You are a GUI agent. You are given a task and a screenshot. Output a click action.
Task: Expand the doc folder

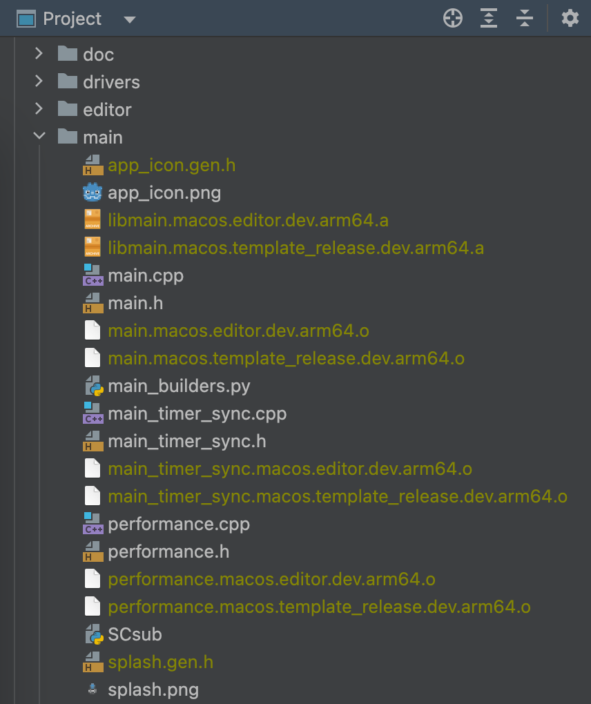39,54
